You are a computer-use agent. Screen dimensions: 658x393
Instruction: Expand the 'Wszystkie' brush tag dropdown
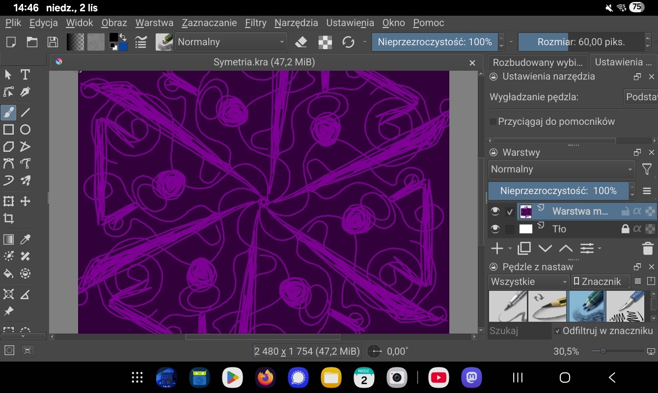pyautogui.click(x=529, y=281)
